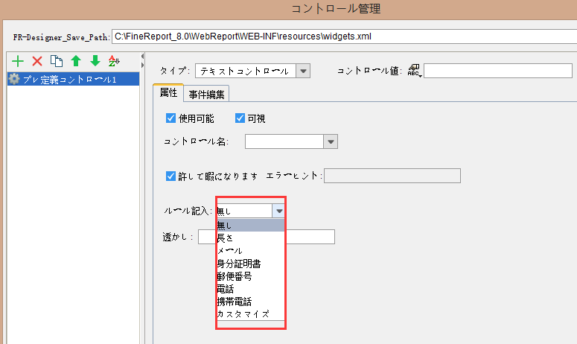Choose 郵便番号 in the rule list
The height and width of the screenshot is (344, 577).
coord(251,276)
